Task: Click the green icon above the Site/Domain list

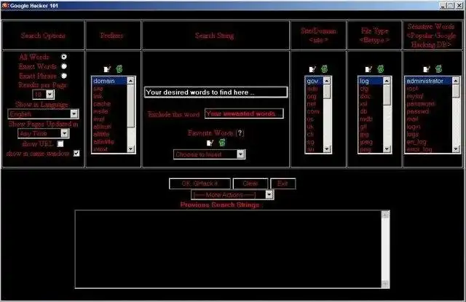Action: (x=324, y=69)
